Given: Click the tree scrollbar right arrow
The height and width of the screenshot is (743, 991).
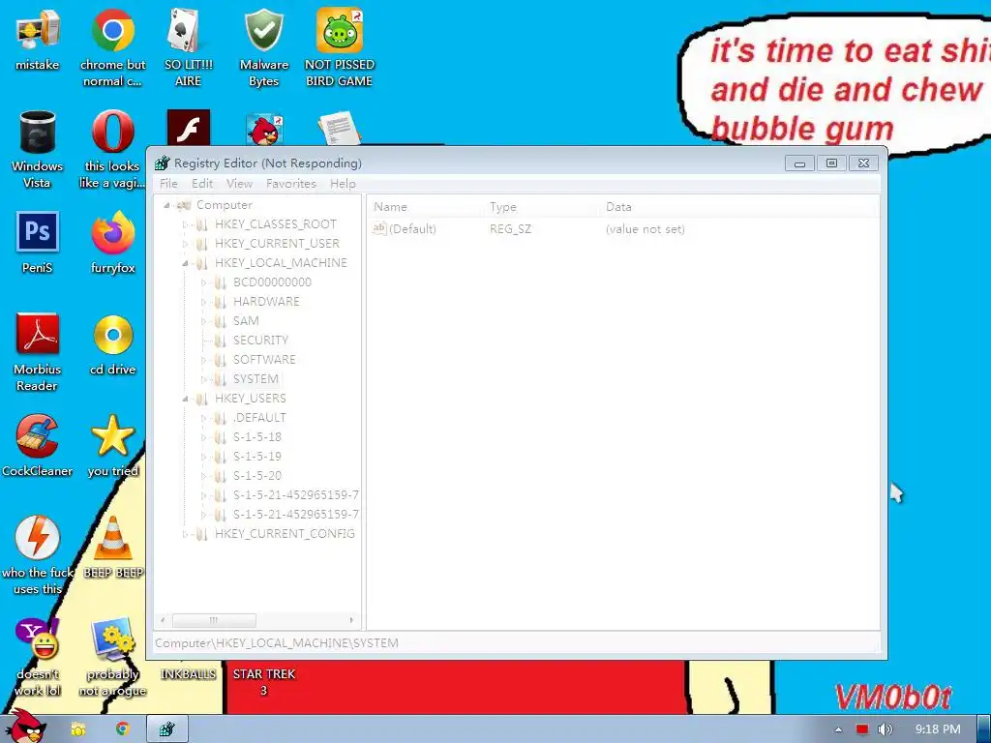Looking at the screenshot, I should (351, 620).
